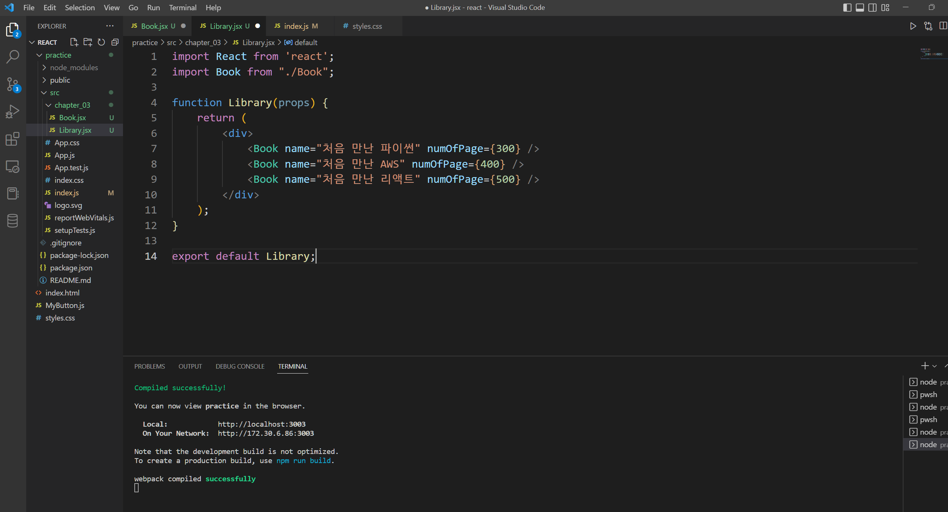The image size is (948, 512).
Task: Open Explorer more actions ellipsis
Action: point(110,26)
